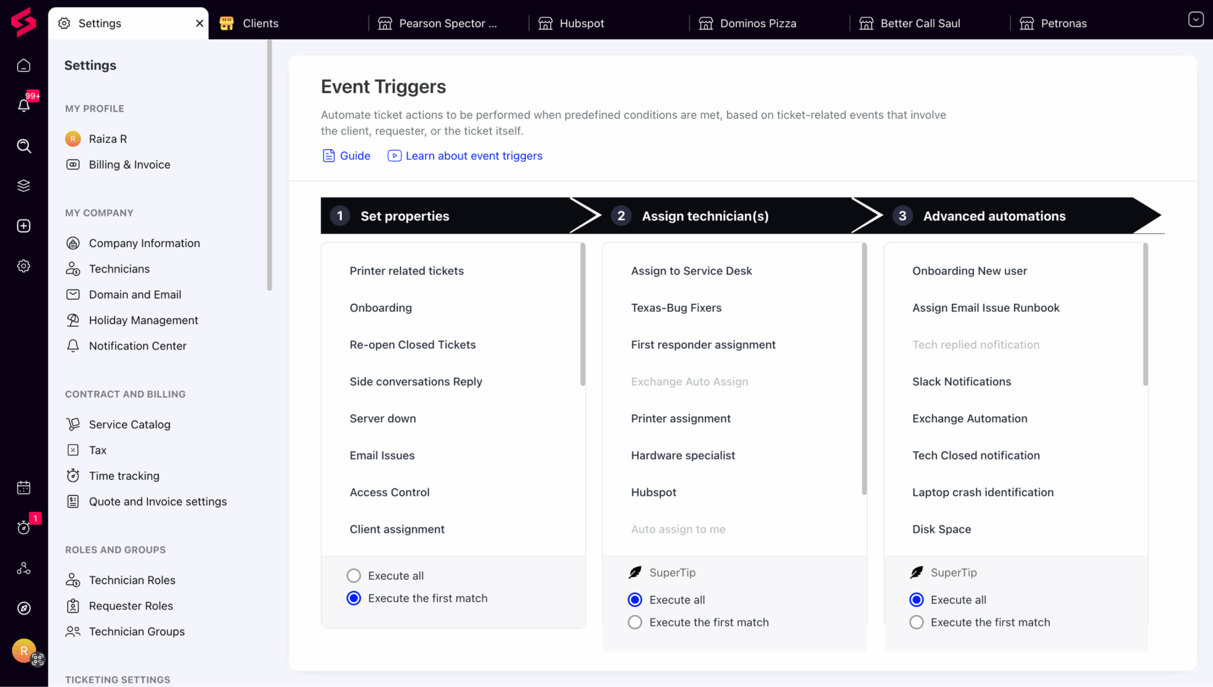The width and height of the screenshot is (1213, 687).
Task: Open the Printer related tickets trigger
Action: (x=406, y=271)
